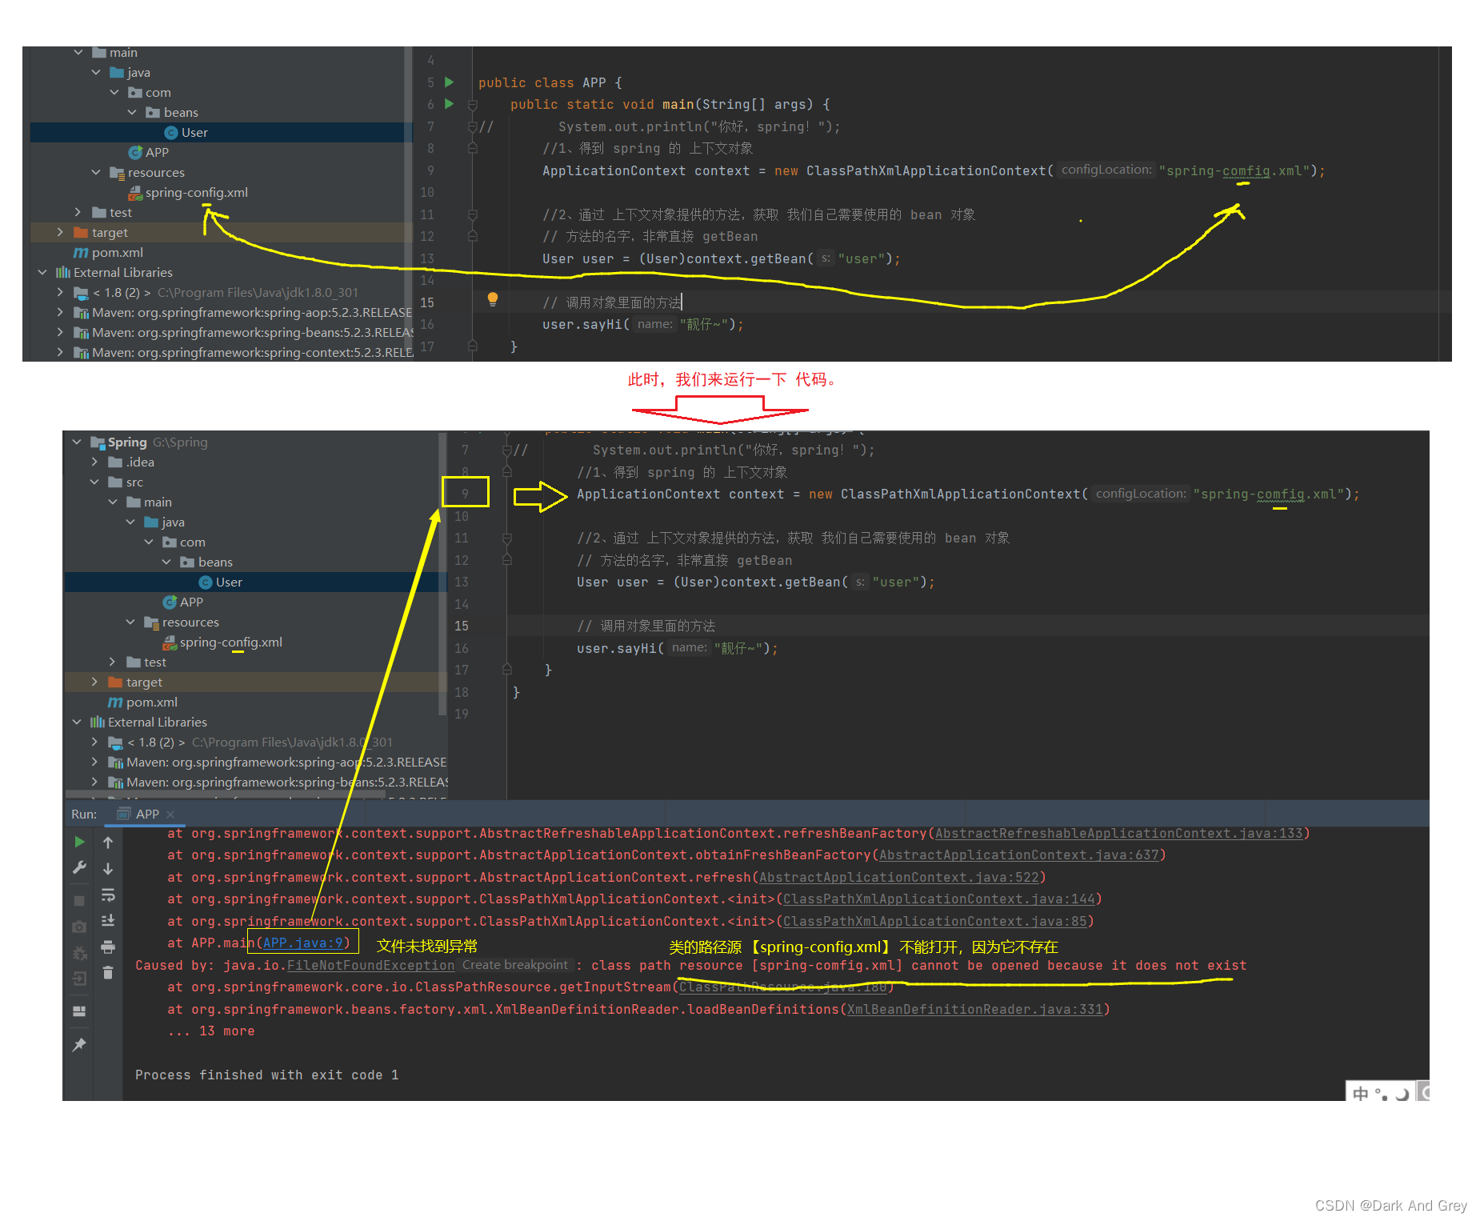Collapse External Libraries in bottom tree

(77, 722)
